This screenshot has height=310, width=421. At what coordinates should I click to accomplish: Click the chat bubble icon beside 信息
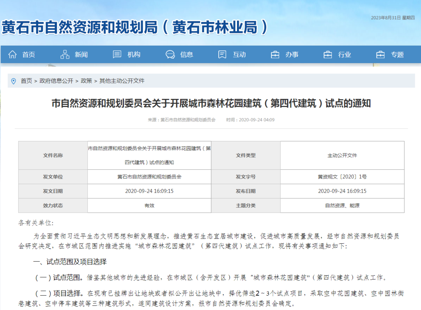pyautogui.click(x=170, y=55)
